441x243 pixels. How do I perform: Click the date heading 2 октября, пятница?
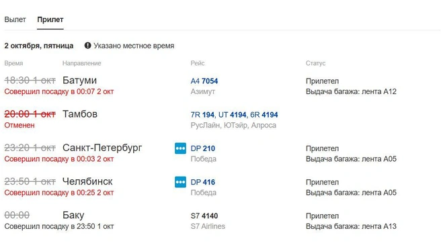(x=39, y=46)
